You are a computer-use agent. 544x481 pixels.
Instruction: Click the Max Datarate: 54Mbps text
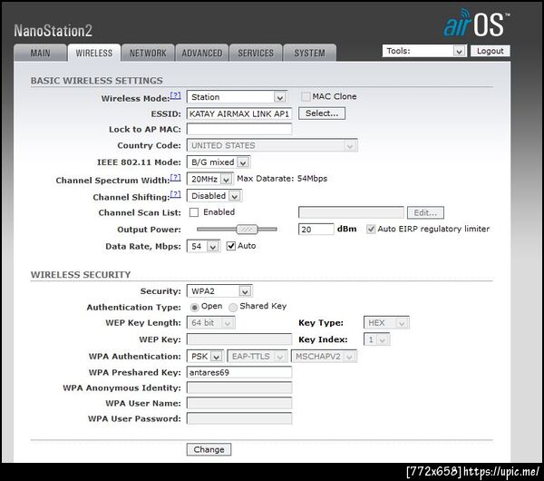[282, 179]
